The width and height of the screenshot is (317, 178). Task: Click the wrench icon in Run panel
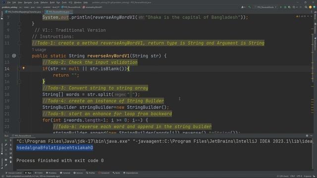[x=6, y=145]
